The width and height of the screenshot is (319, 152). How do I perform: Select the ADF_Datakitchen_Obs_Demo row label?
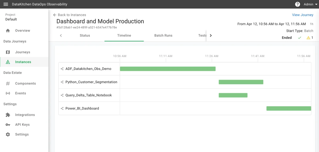click(x=88, y=69)
